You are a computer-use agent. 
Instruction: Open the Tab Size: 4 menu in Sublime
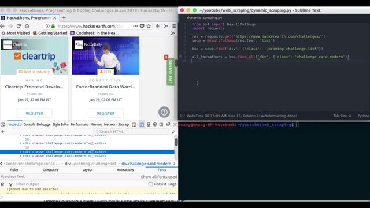pos(342,116)
